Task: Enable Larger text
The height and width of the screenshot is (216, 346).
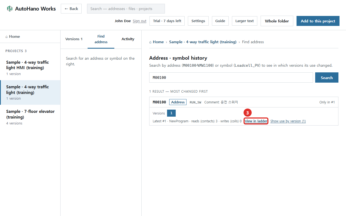Action: 245,21
